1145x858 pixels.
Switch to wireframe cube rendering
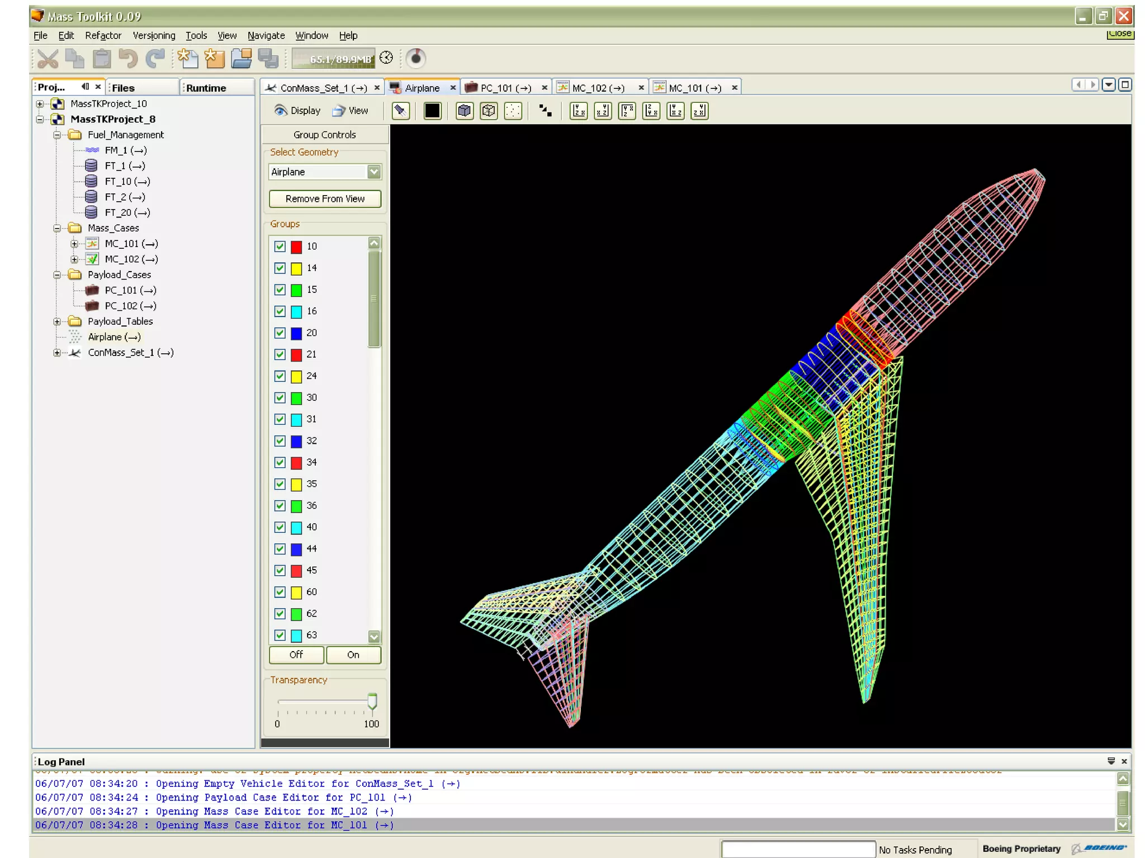[x=489, y=111]
